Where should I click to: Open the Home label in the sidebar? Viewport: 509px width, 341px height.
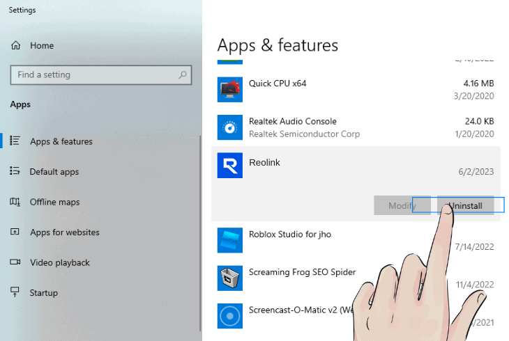tap(42, 46)
